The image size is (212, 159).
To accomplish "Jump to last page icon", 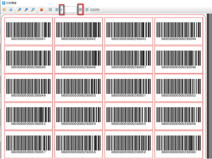I will click(x=87, y=10).
